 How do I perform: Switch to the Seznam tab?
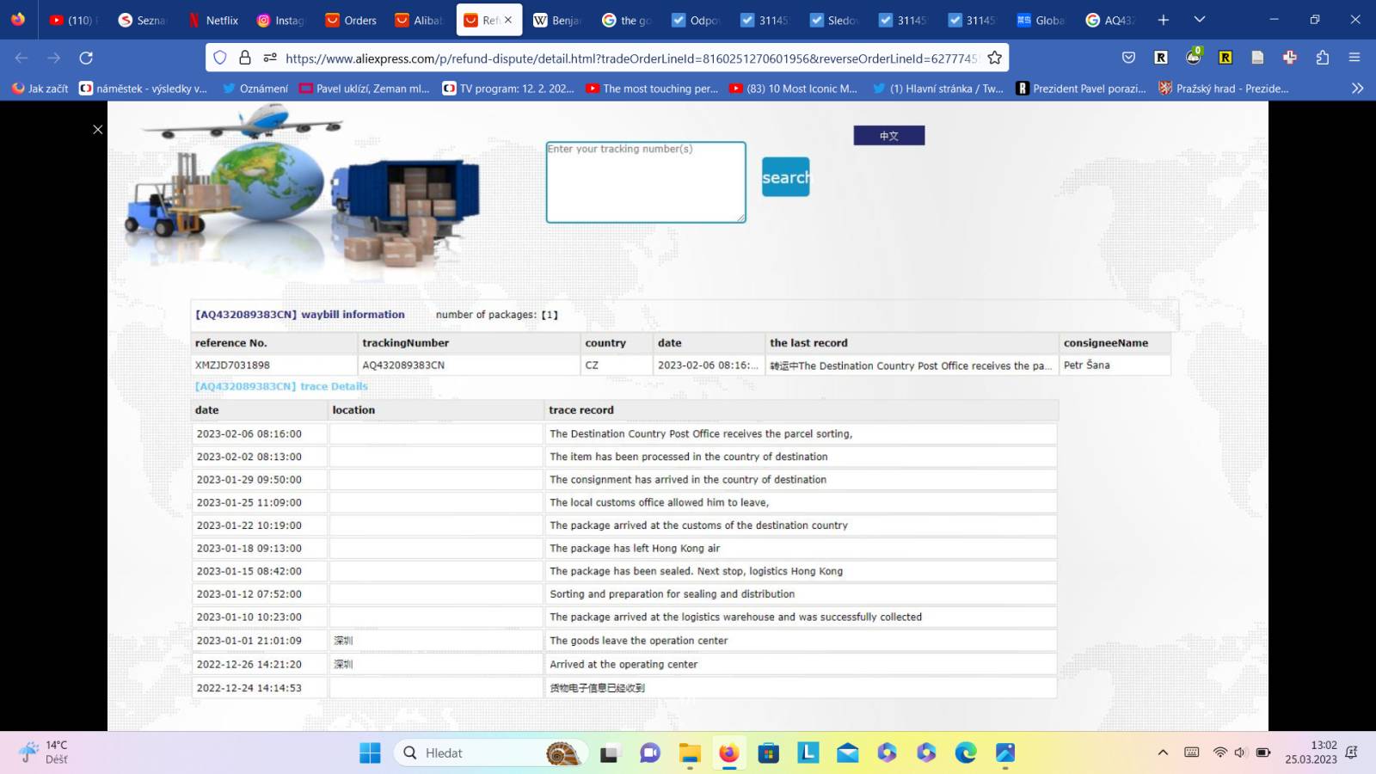[x=144, y=20]
